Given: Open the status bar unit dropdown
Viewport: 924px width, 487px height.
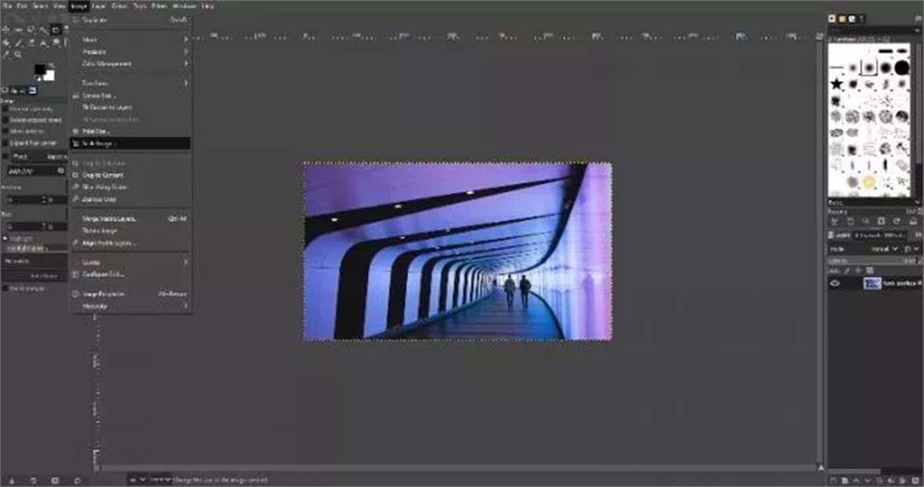Looking at the screenshot, I should click(137, 480).
